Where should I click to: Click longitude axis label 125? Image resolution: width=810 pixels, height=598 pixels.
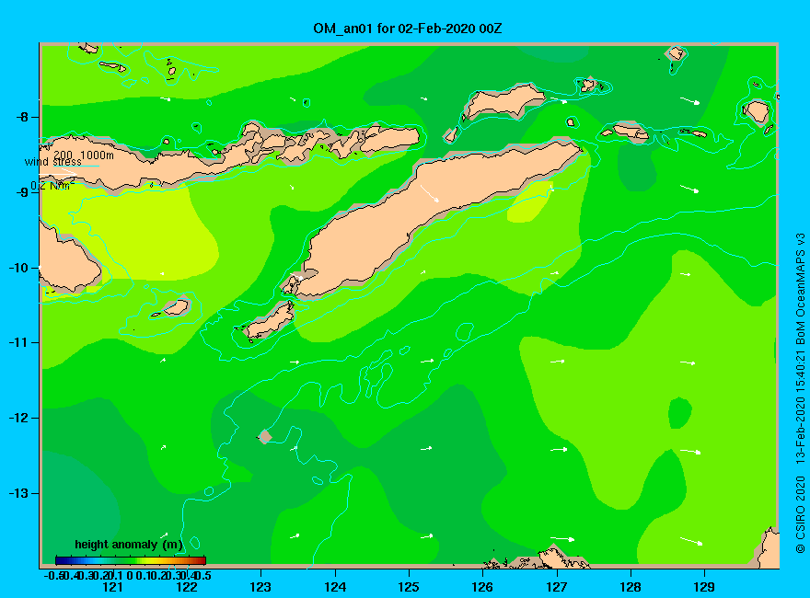click(x=409, y=587)
